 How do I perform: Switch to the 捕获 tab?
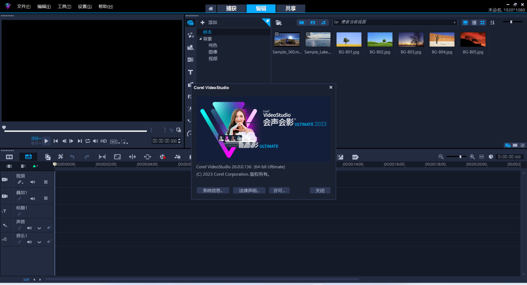(232, 9)
